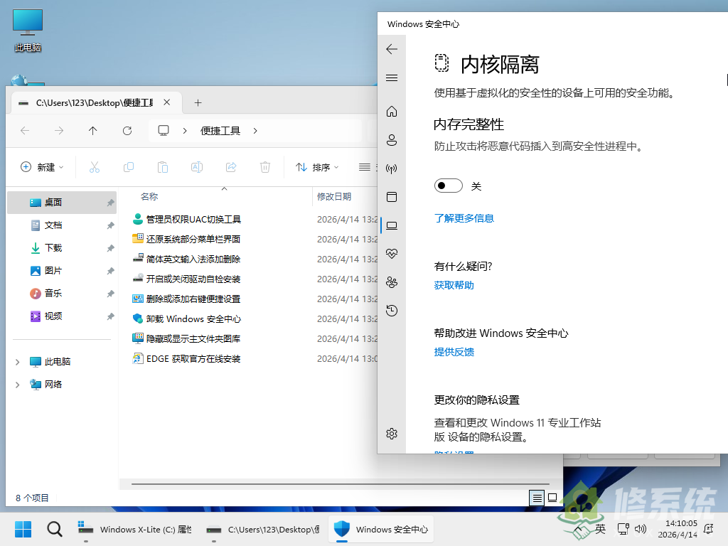Image resolution: width=728 pixels, height=546 pixels.
Task: Switch to the 便捷工具 explorer tab
Action: tap(92, 102)
